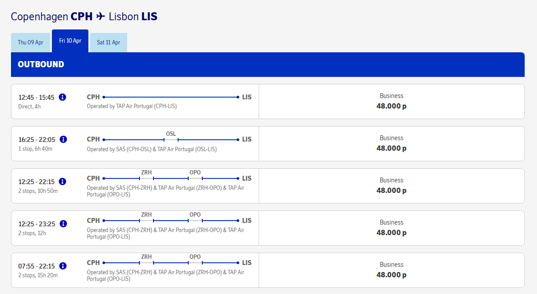This screenshot has height=294, width=537.
Task: Pick Business fare for 10h 50m flight
Action: tap(391, 186)
